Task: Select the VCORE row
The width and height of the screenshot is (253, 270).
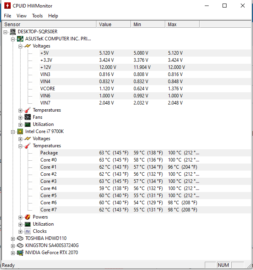Action: pos(145,89)
